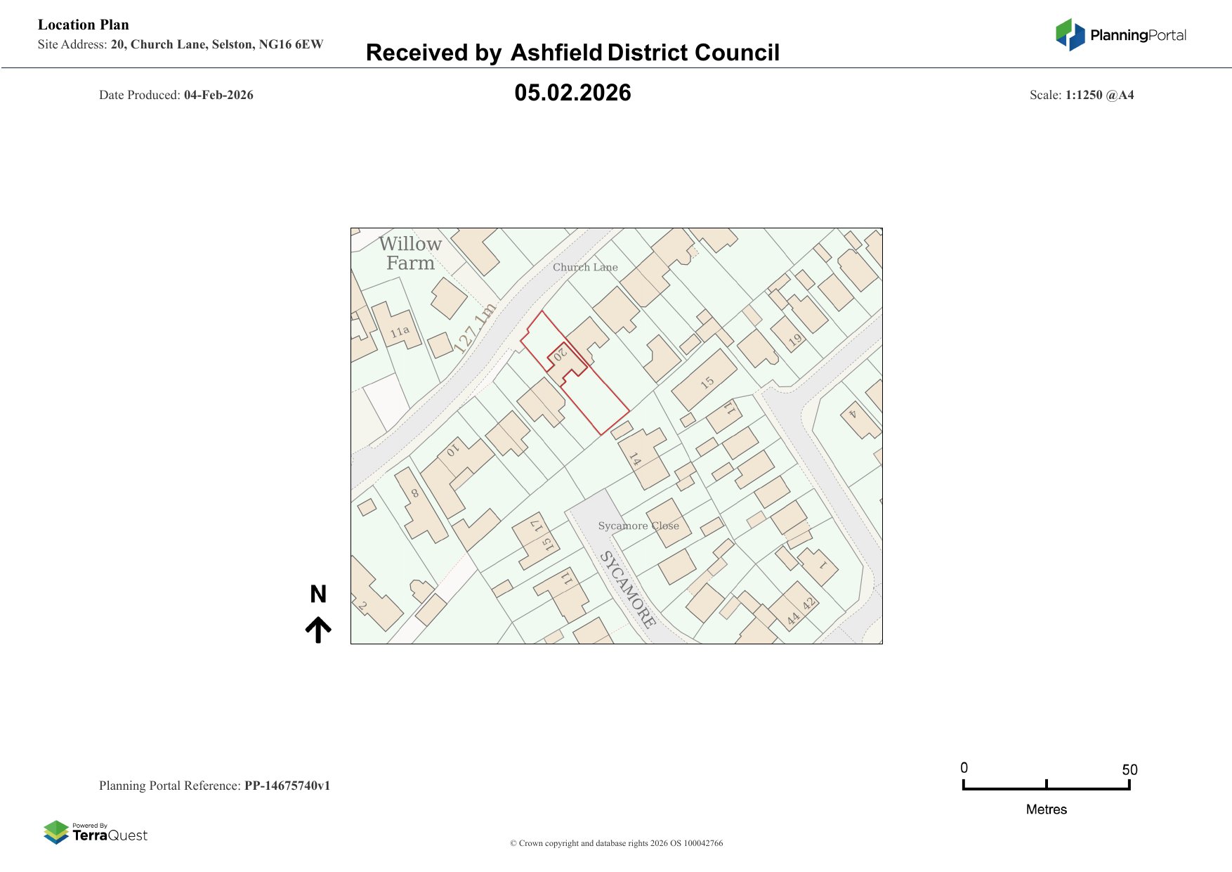Click the Sycamore Close street label
The image size is (1232, 872).
click(638, 526)
